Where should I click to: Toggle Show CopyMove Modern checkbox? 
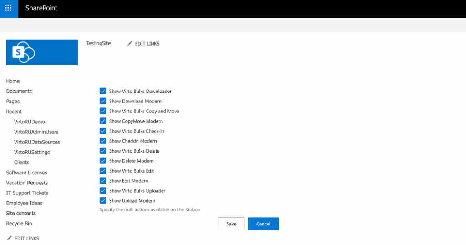point(103,121)
